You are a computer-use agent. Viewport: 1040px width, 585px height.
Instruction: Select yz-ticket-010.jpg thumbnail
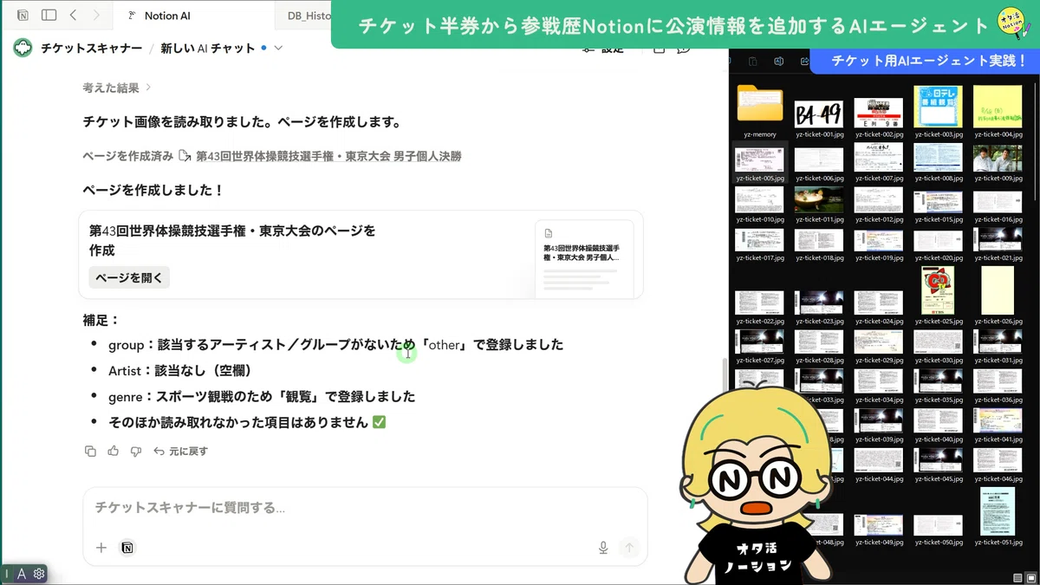click(x=760, y=199)
